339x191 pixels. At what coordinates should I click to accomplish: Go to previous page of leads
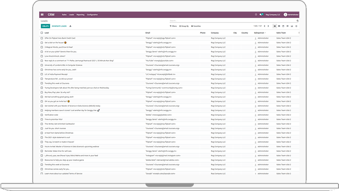click(264, 26)
